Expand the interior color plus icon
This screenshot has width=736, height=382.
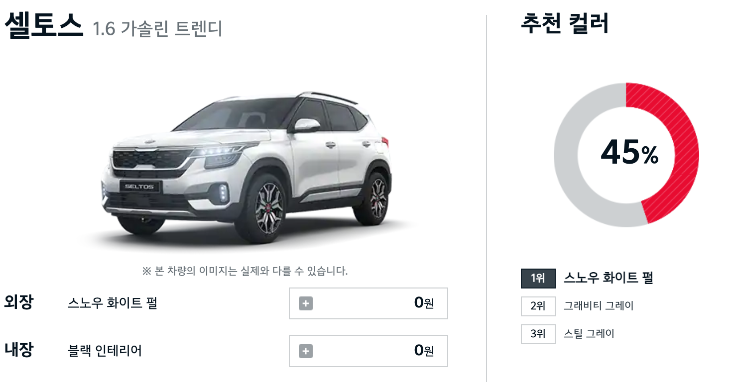coord(306,351)
